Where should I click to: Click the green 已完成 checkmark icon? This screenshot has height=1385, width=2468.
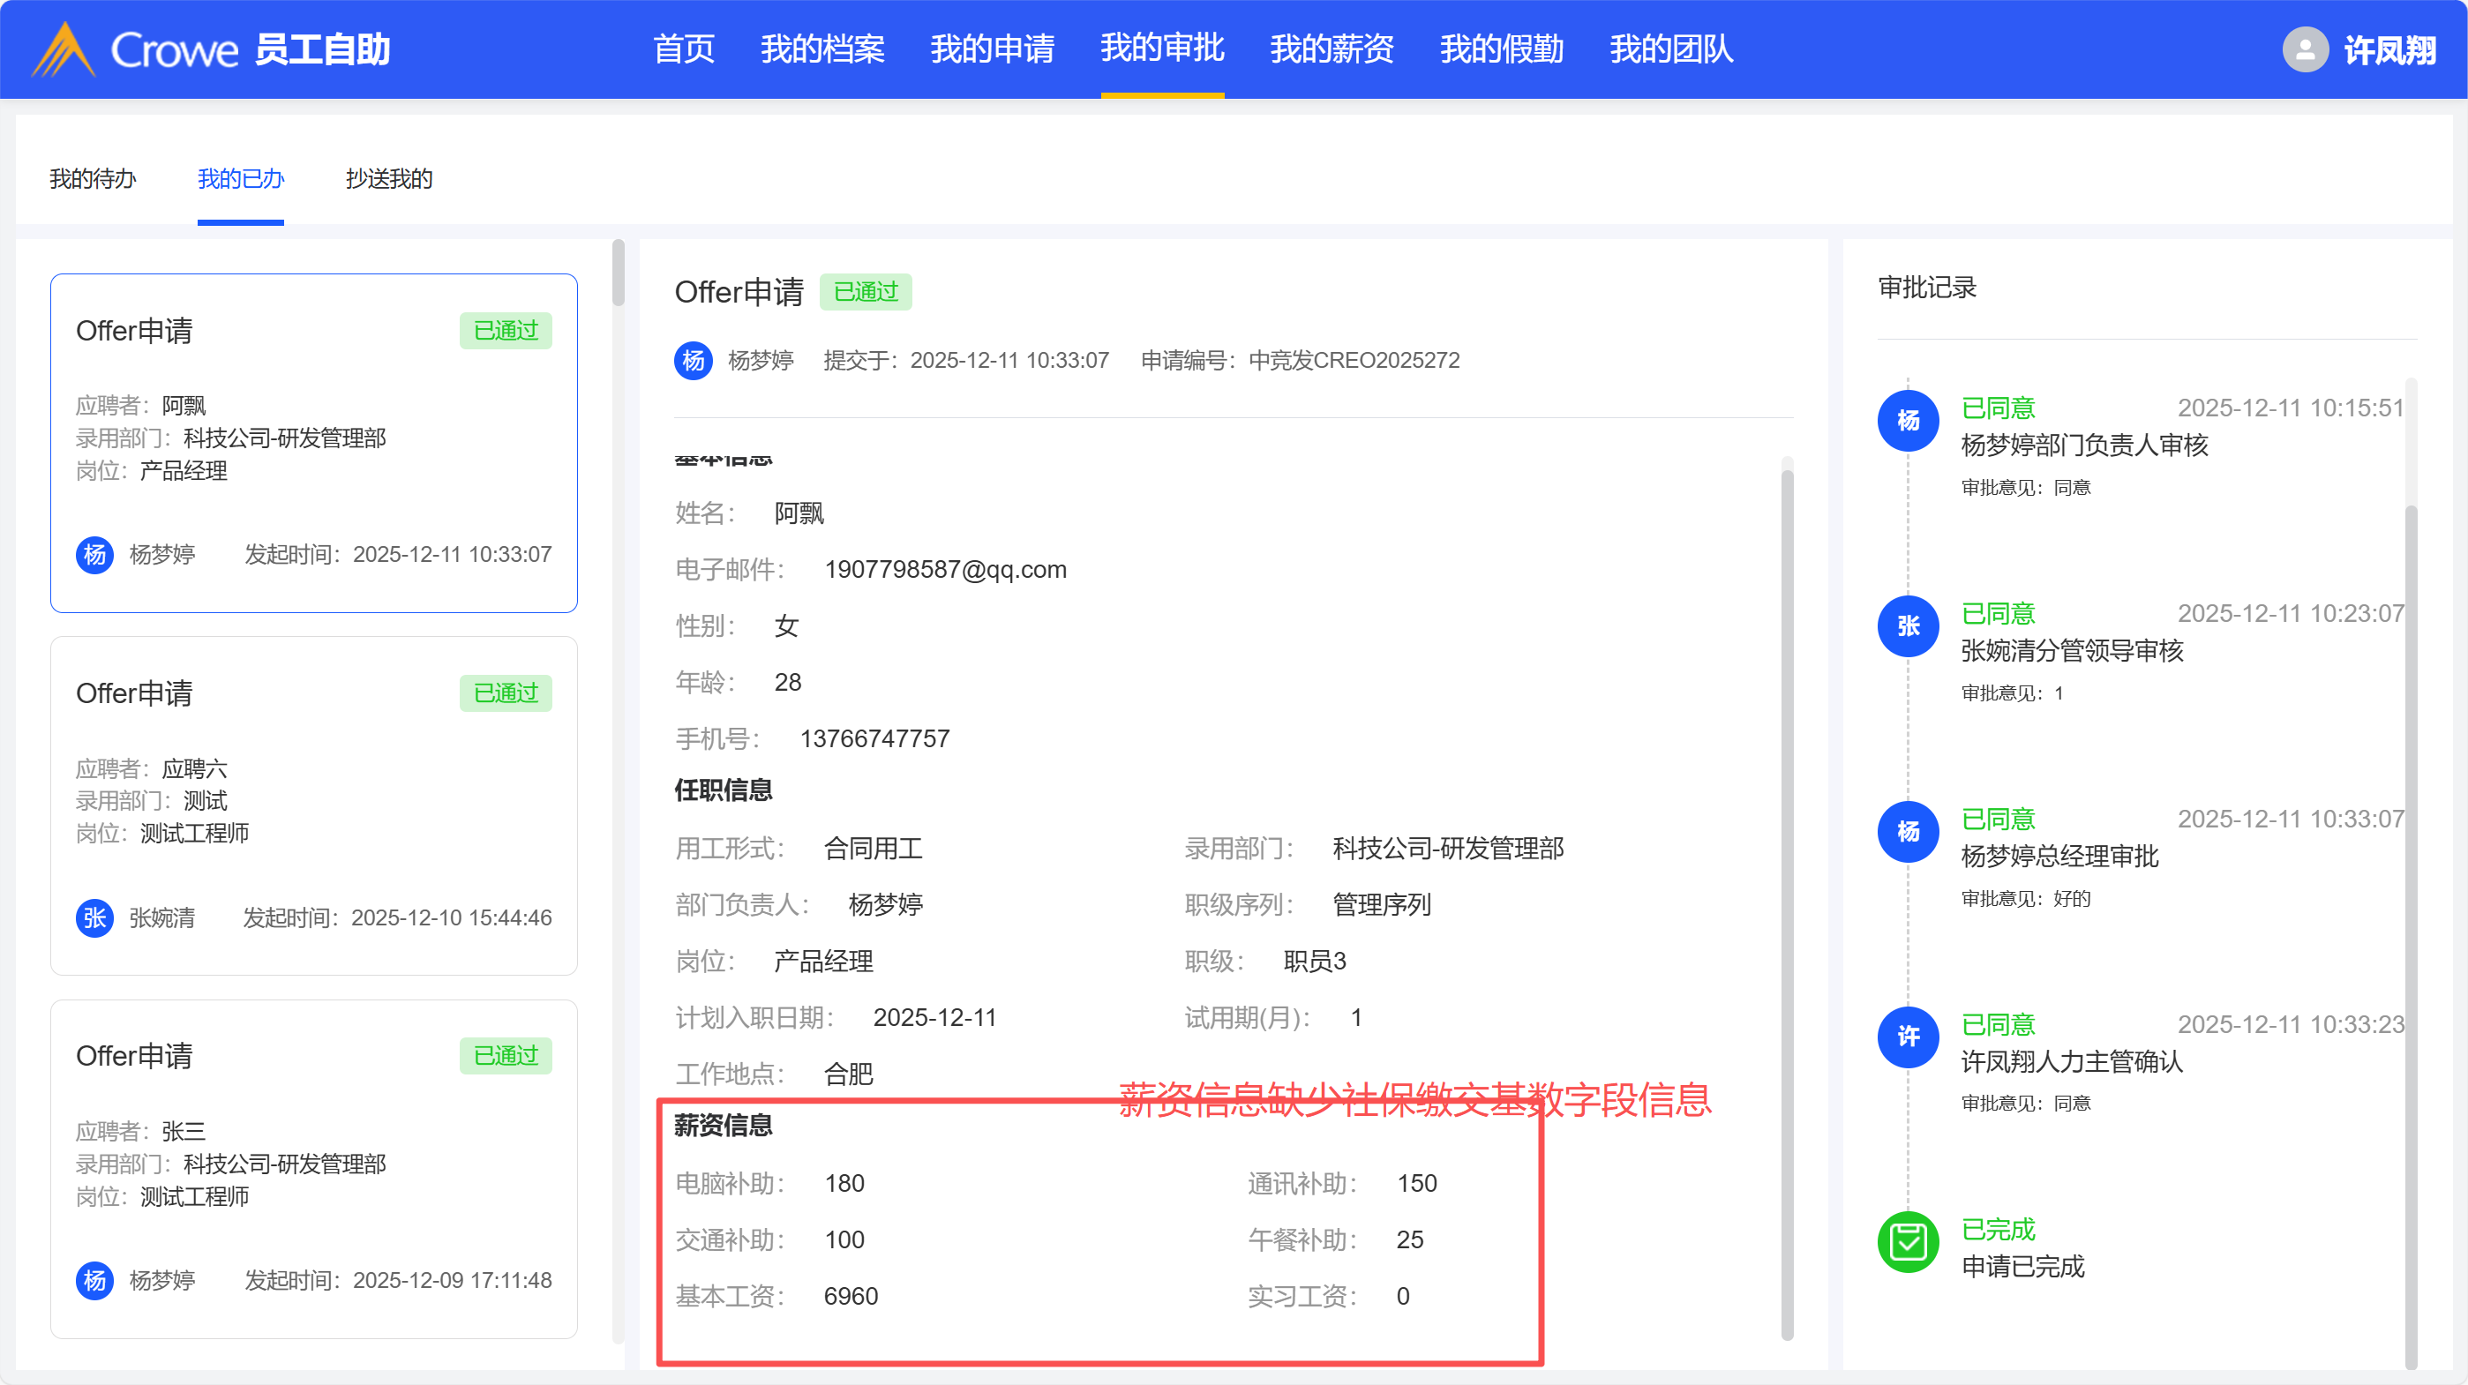point(1908,1242)
